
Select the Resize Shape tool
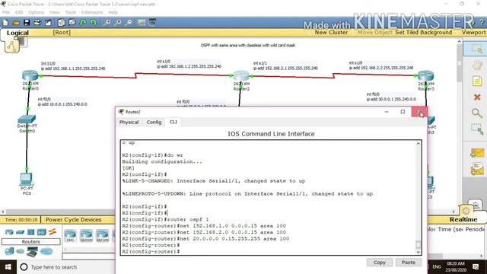point(477,129)
